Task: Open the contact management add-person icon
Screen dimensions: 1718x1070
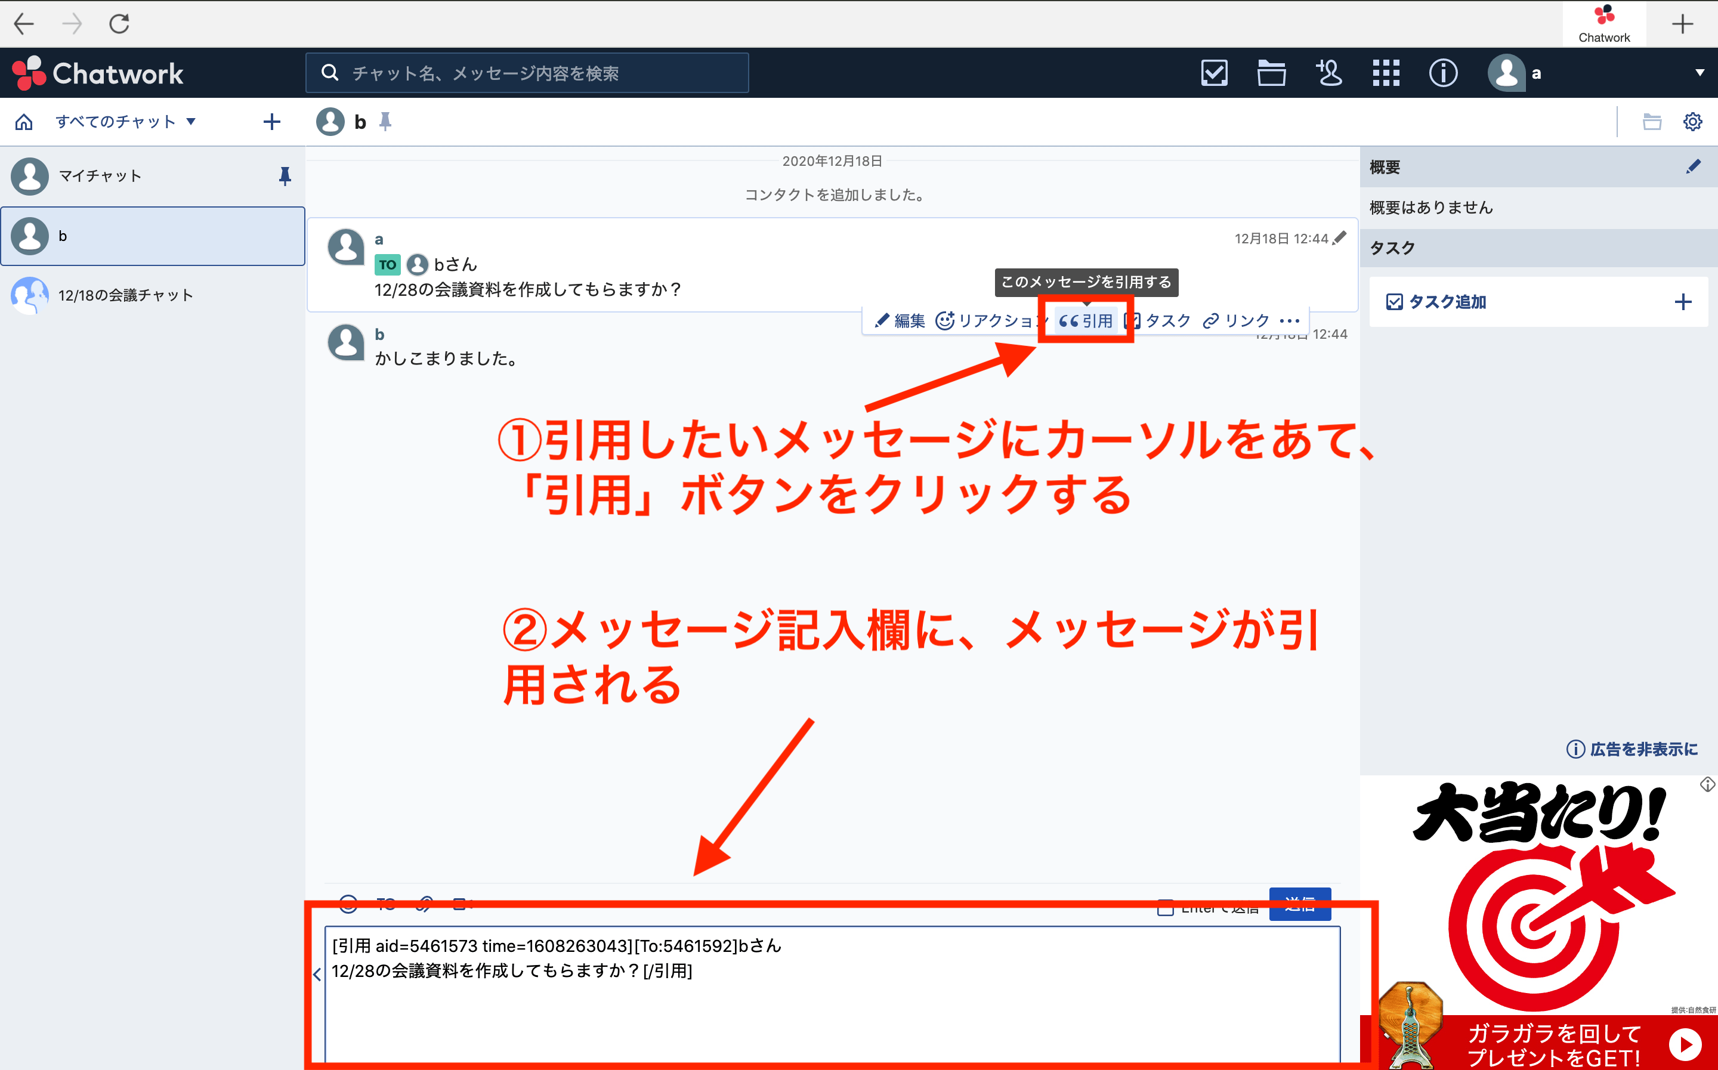Action: (x=1329, y=73)
